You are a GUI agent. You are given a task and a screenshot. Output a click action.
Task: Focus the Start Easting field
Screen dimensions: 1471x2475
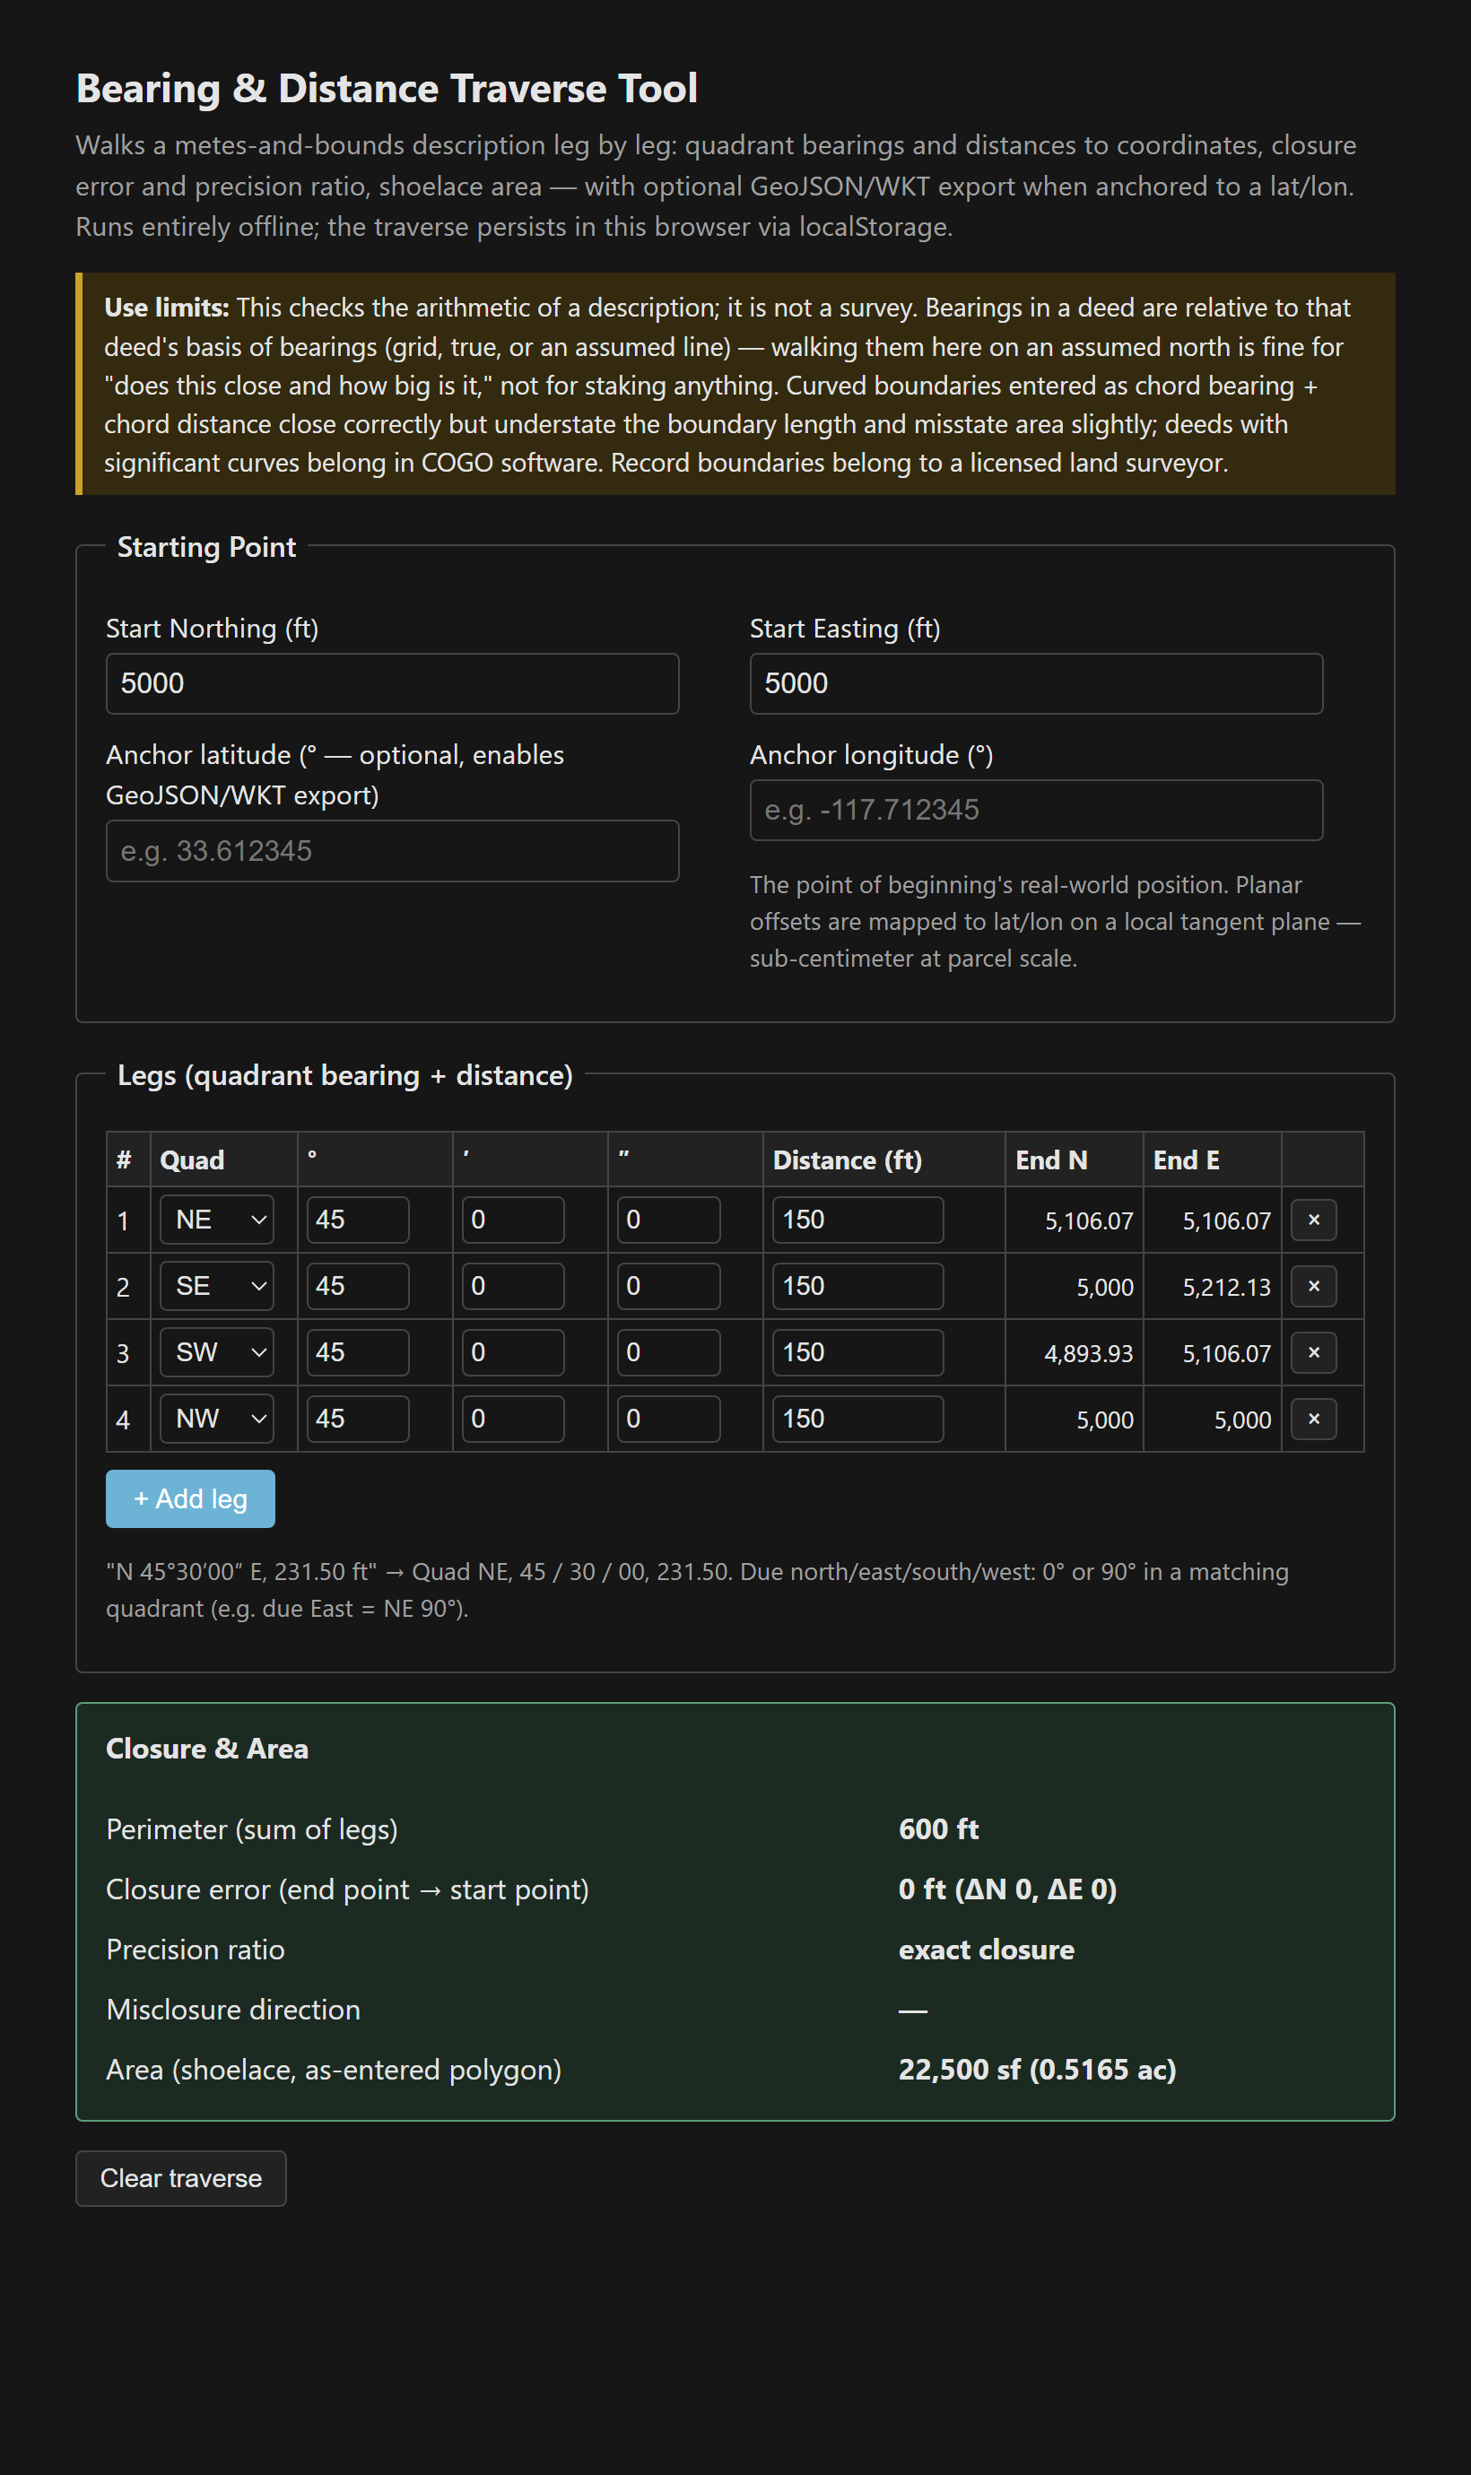[x=1036, y=683]
